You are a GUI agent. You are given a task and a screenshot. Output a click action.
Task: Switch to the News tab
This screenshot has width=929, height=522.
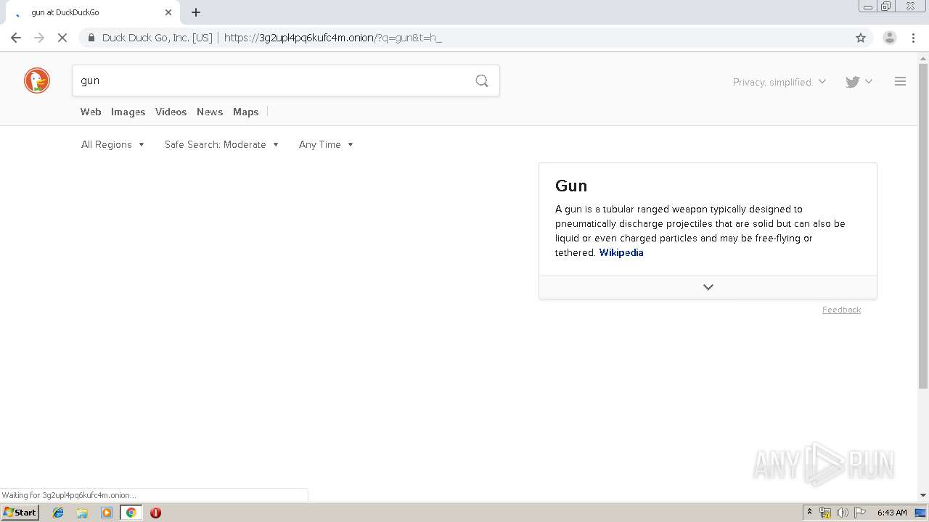click(210, 112)
